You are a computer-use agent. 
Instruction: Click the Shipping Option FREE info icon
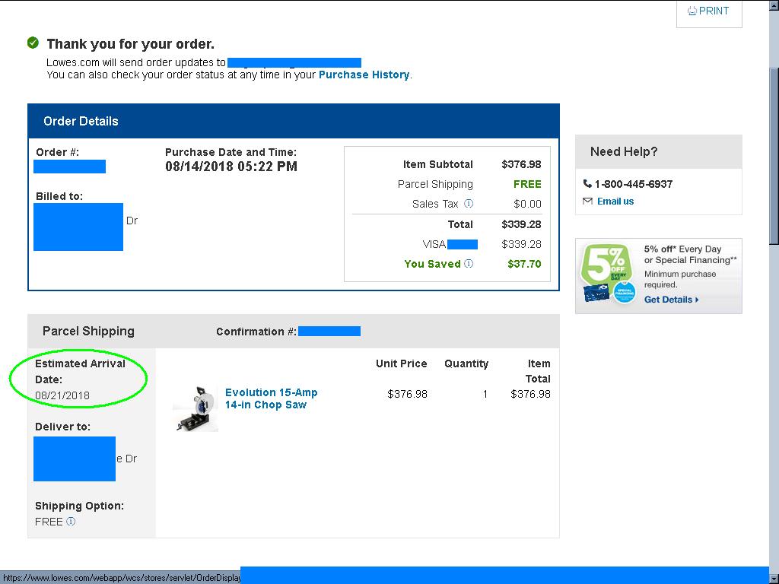click(x=71, y=522)
